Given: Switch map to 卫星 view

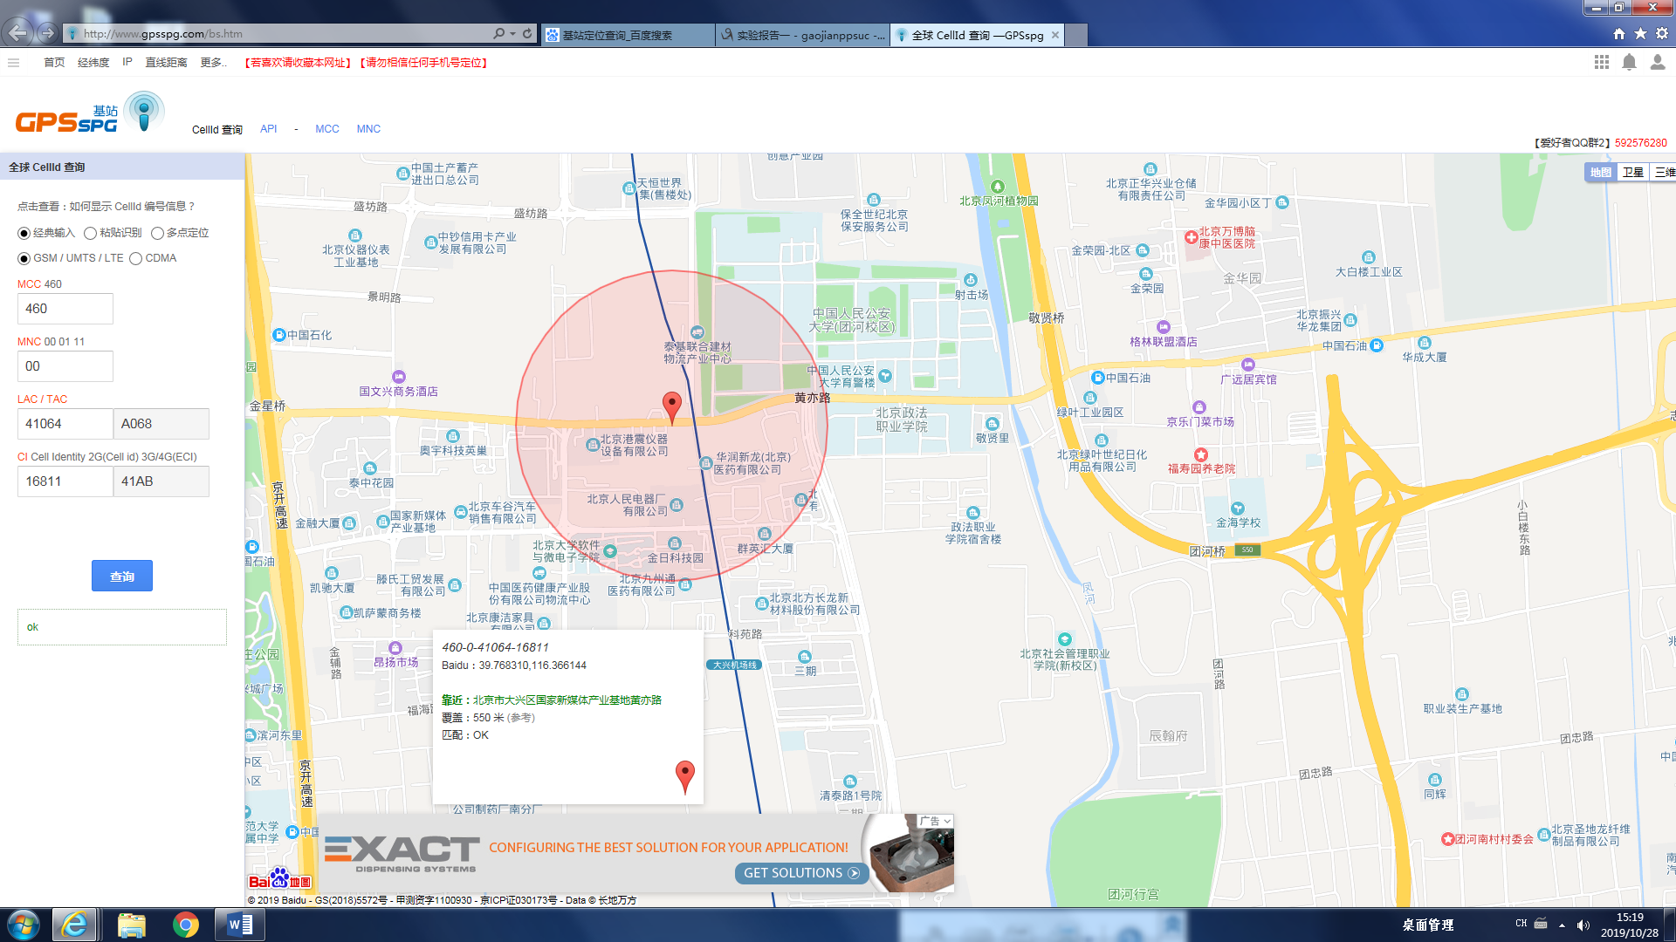Looking at the screenshot, I should (x=1632, y=172).
